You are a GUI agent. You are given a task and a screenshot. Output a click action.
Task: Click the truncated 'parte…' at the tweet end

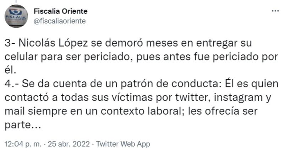23,125
